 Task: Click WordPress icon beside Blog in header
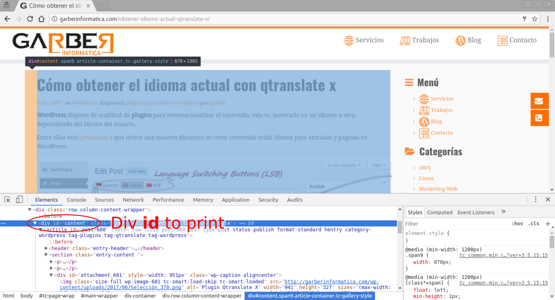click(x=461, y=40)
